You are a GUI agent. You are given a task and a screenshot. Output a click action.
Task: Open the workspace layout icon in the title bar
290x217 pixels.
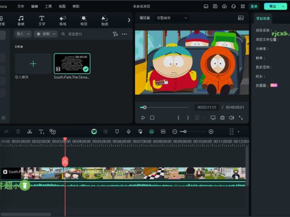206,7
